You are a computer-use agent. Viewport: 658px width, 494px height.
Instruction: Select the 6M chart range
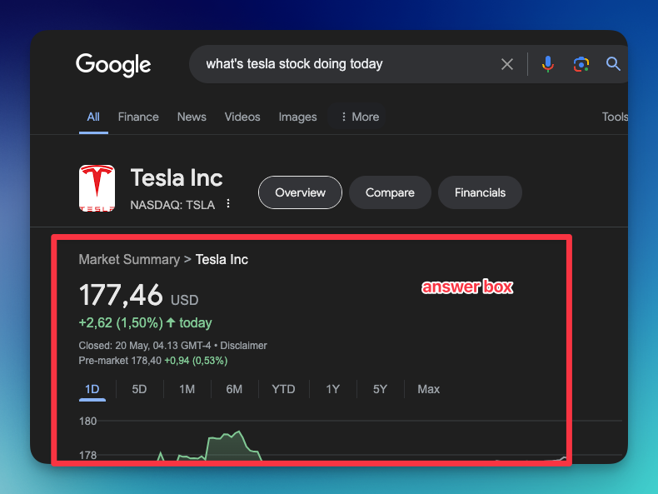coord(234,389)
